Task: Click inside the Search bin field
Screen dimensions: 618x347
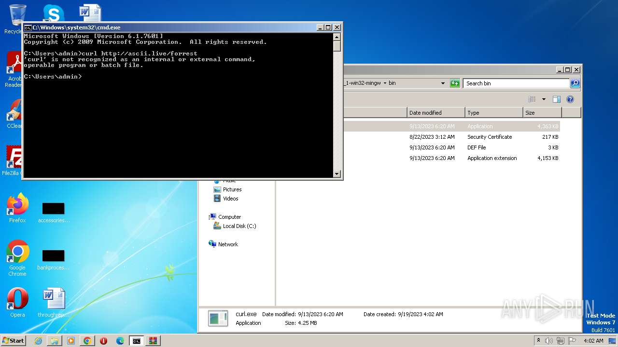Action: [516, 83]
